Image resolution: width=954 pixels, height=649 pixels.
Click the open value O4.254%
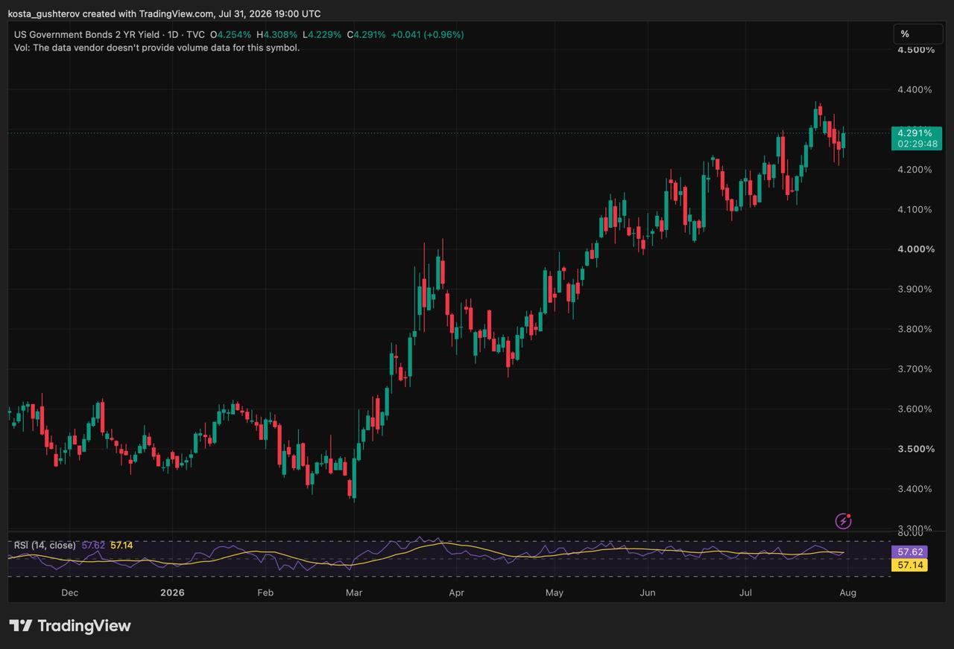coord(231,35)
